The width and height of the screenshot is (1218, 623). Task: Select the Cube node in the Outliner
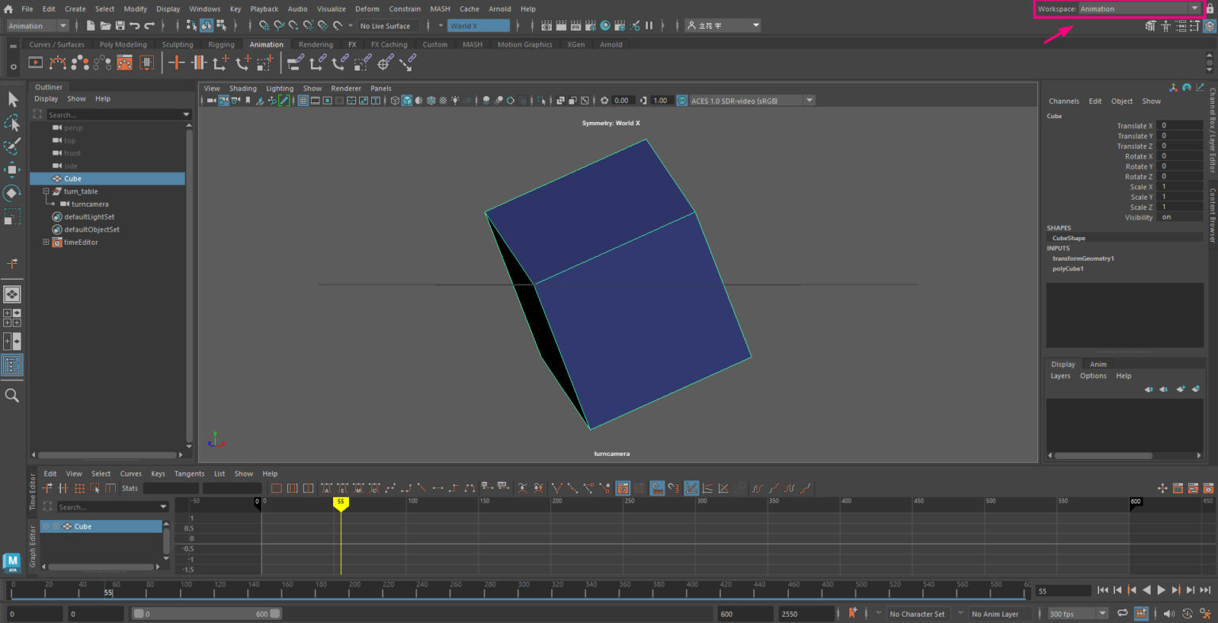pos(71,178)
